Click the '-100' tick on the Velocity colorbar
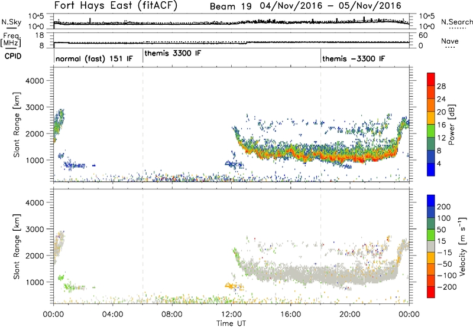 (447, 276)
